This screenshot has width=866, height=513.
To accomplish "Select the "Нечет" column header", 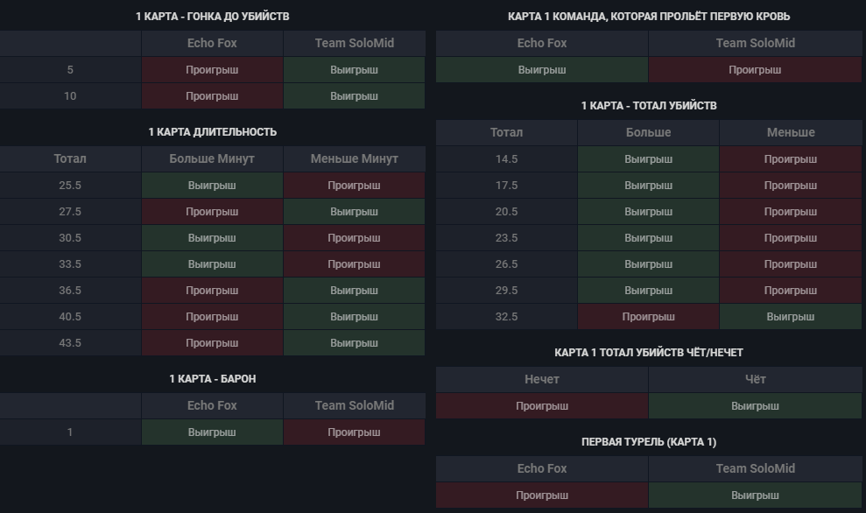I will coord(542,379).
